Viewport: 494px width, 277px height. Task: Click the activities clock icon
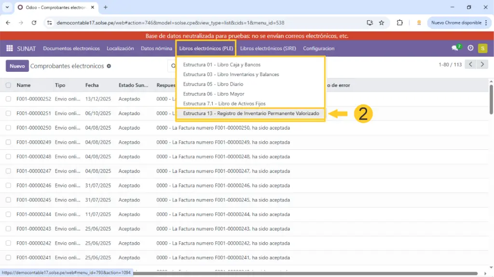pos(470,48)
